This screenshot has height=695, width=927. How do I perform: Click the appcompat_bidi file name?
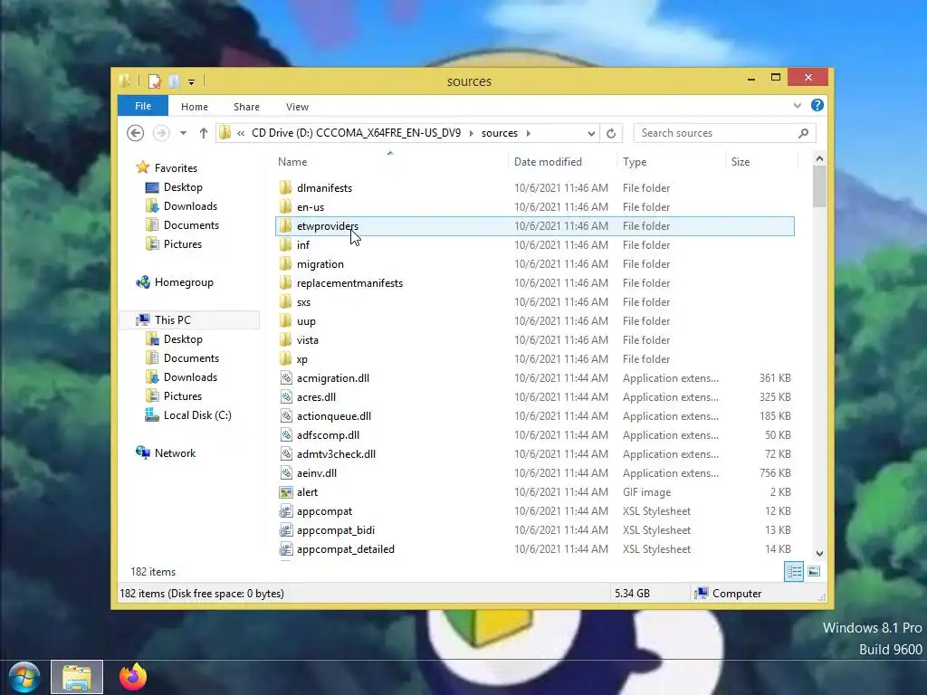pyautogui.click(x=335, y=530)
